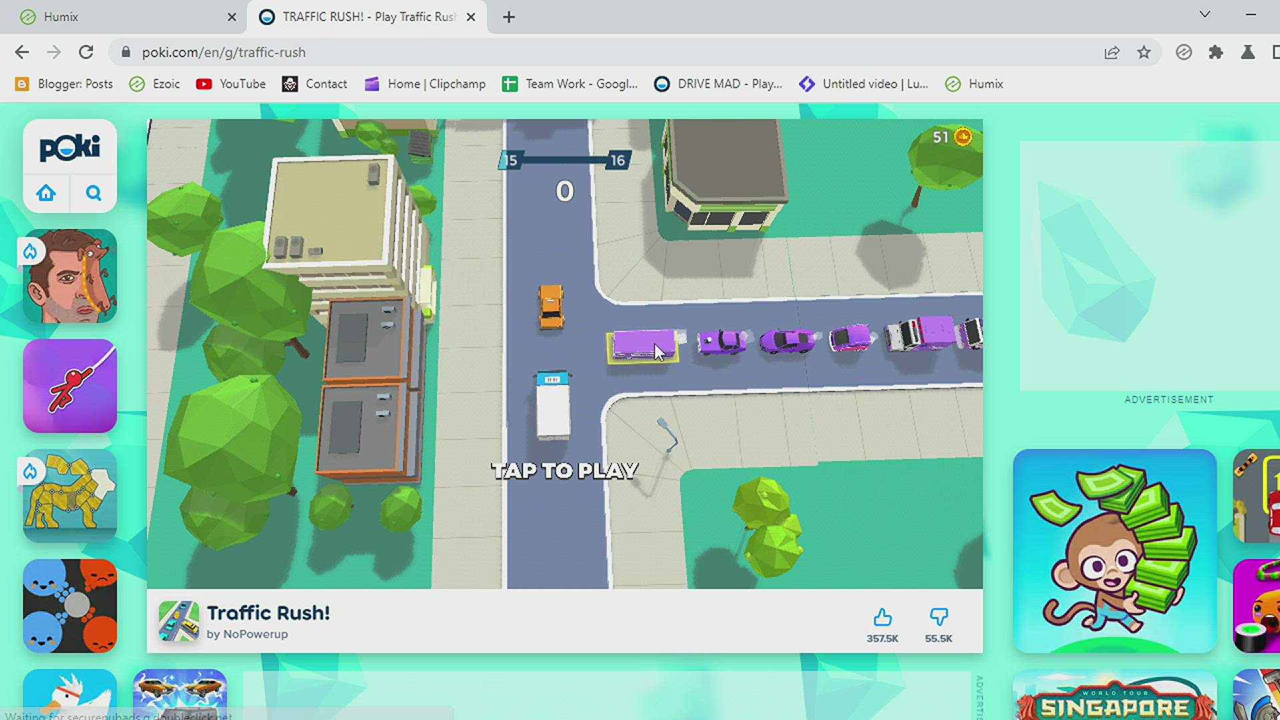Image resolution: width=1280 pixels, height=720 pixels.
Task: Click the share page icon in address bar
Action: [1111, 53]
